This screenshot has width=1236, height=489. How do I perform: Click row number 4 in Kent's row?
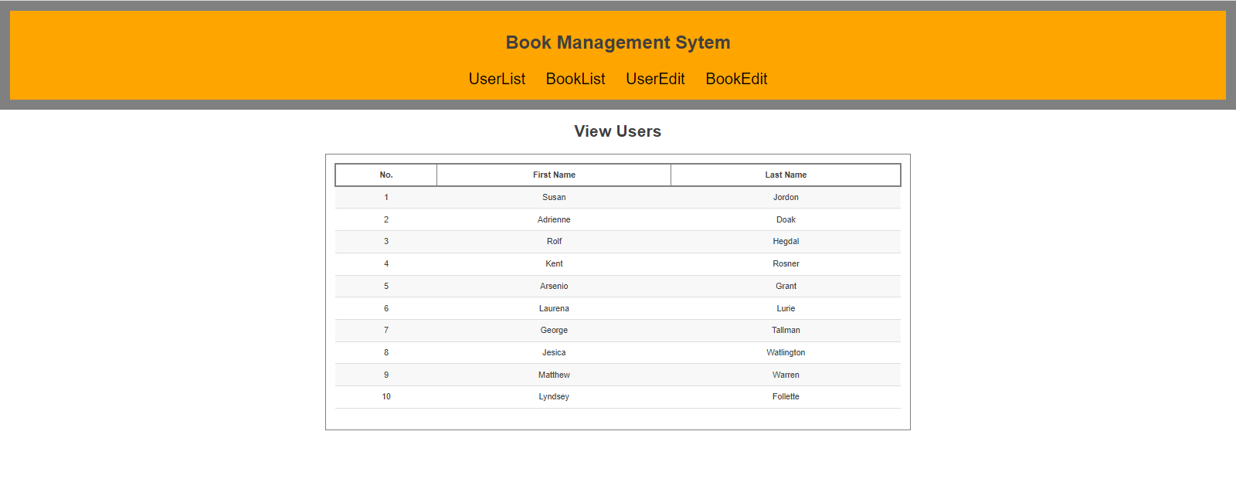click(386, 263)
